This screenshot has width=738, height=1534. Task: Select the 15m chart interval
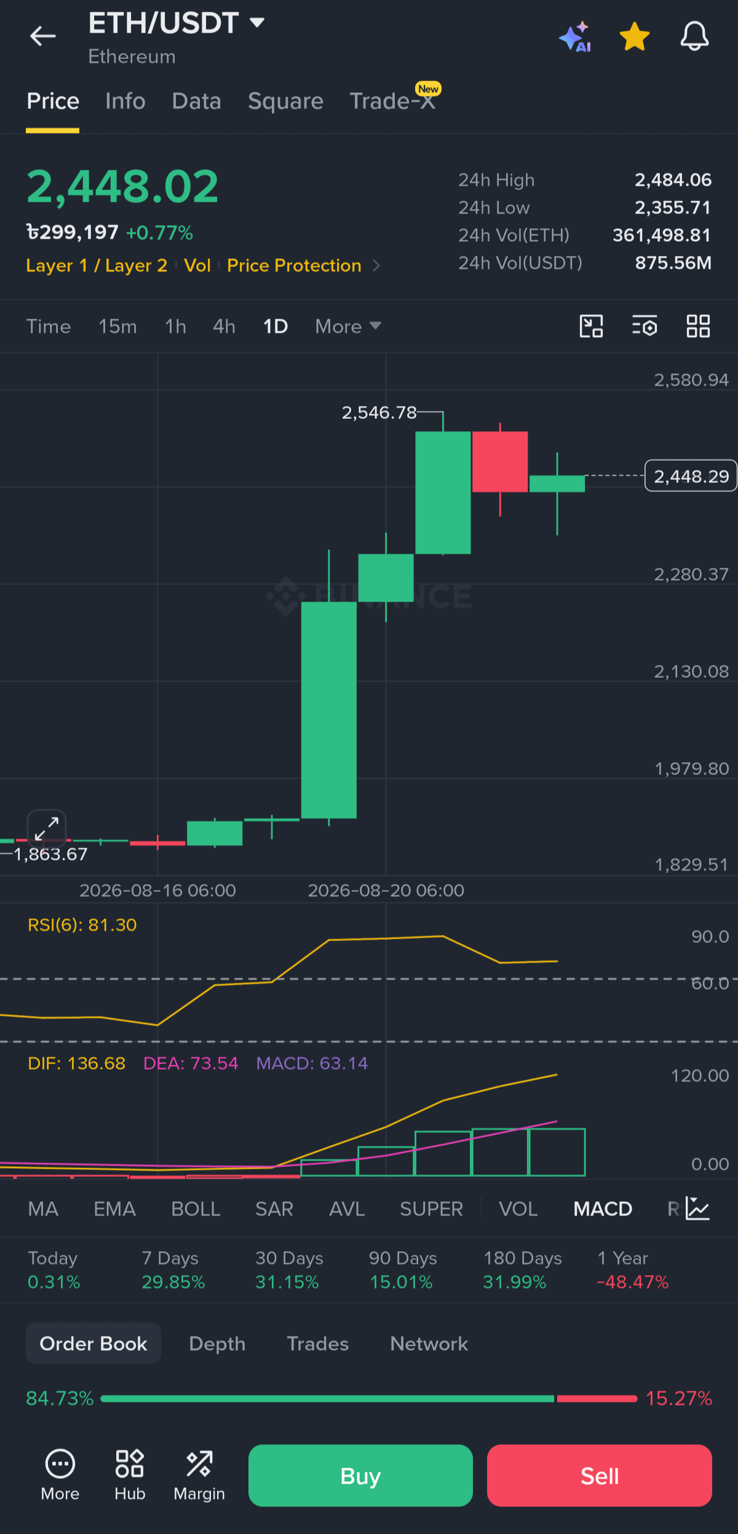[117, 327]
